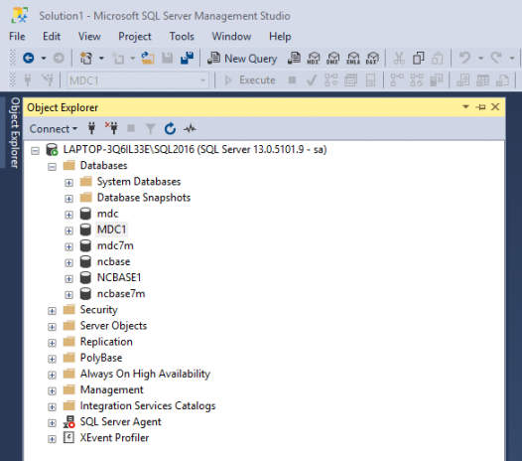Viewport: 522px width, 461px height.
Task: Click the DAX query icon
Action: [372, 59]
